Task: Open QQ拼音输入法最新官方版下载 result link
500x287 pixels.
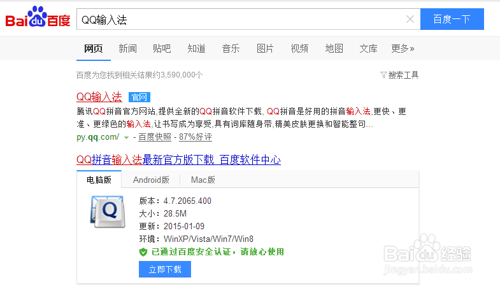Action: [x=178, y=159]
